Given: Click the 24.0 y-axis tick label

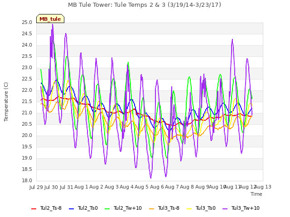Looking at the screenshot, I should coord(27,45).
